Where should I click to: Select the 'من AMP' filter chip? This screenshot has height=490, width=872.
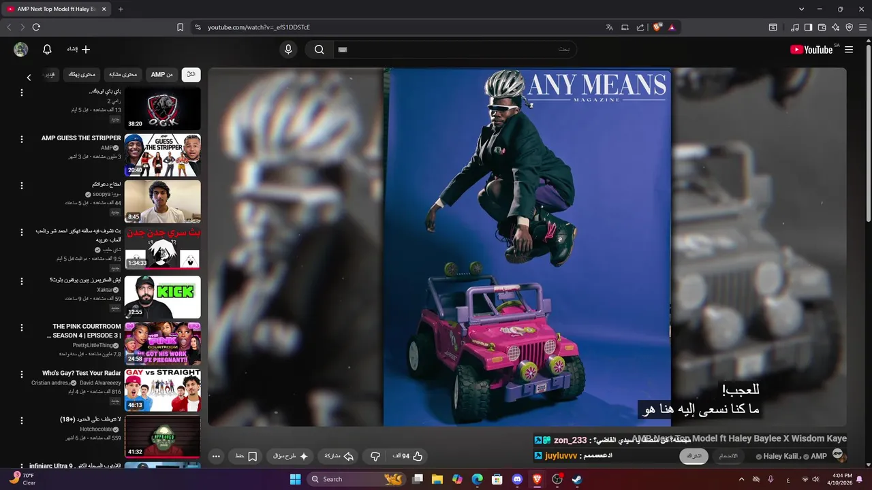162,74
